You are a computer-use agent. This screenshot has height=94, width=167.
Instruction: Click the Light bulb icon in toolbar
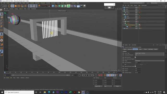coord(85,6)
